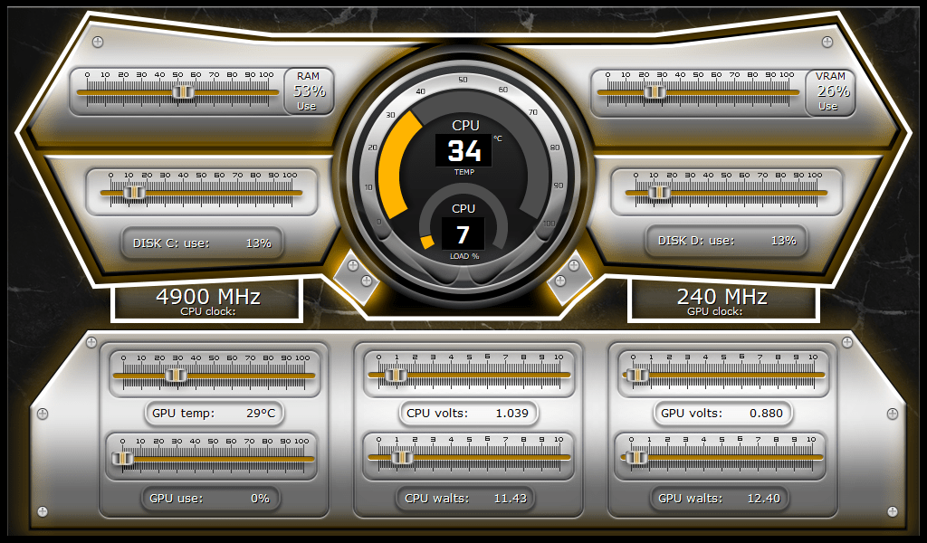Viewport: 927px width, 543px height.
Task: Click the CPU volts slider handle
Action: 395,374
